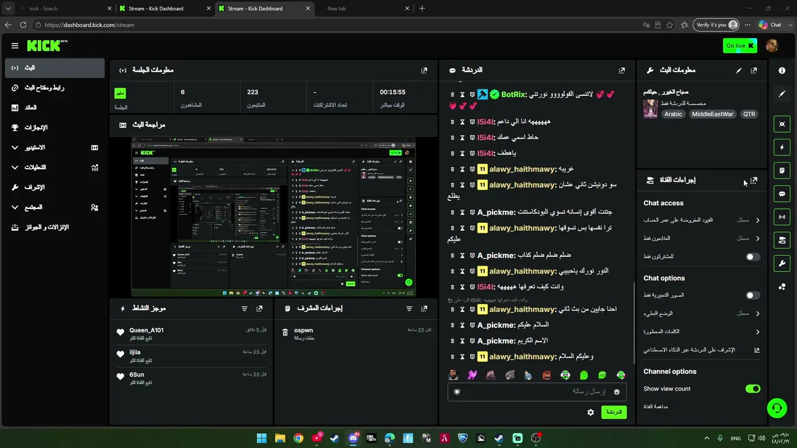This screenshot has width=797, height=448.
Task: Toggle the lightning activity widget in right rail
Action: [782, 147]
